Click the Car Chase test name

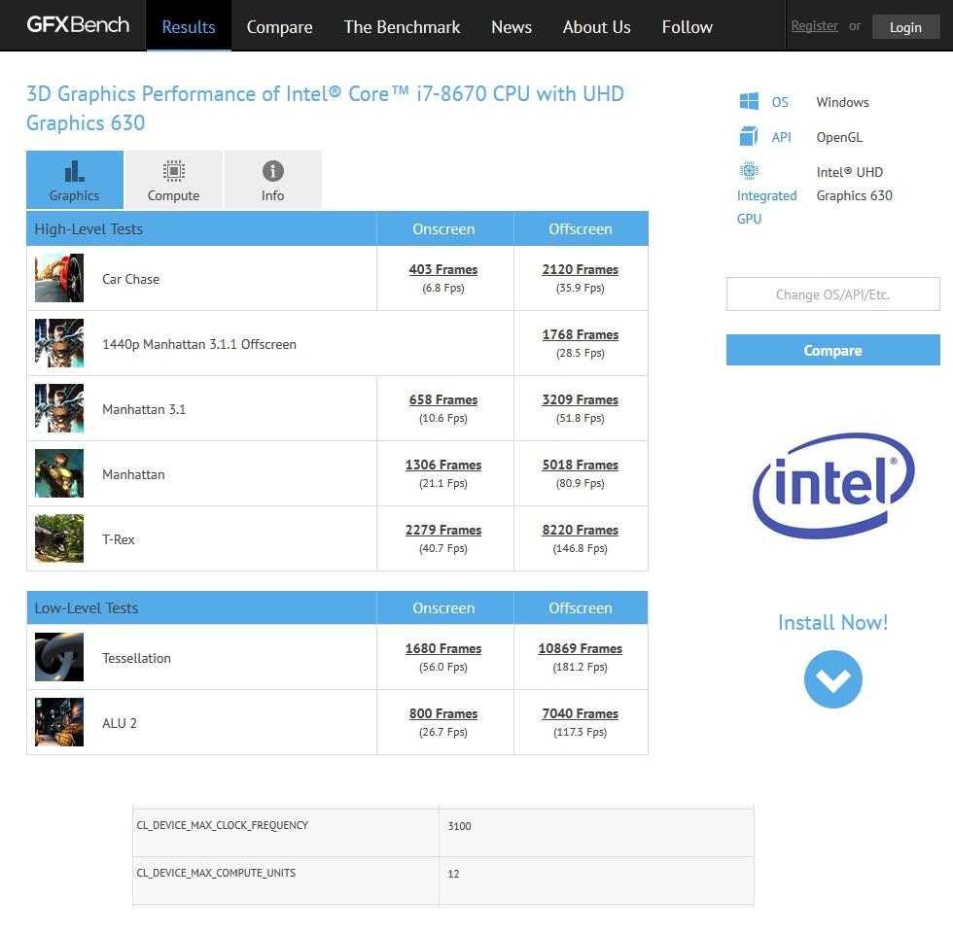(x=130, y=279)
